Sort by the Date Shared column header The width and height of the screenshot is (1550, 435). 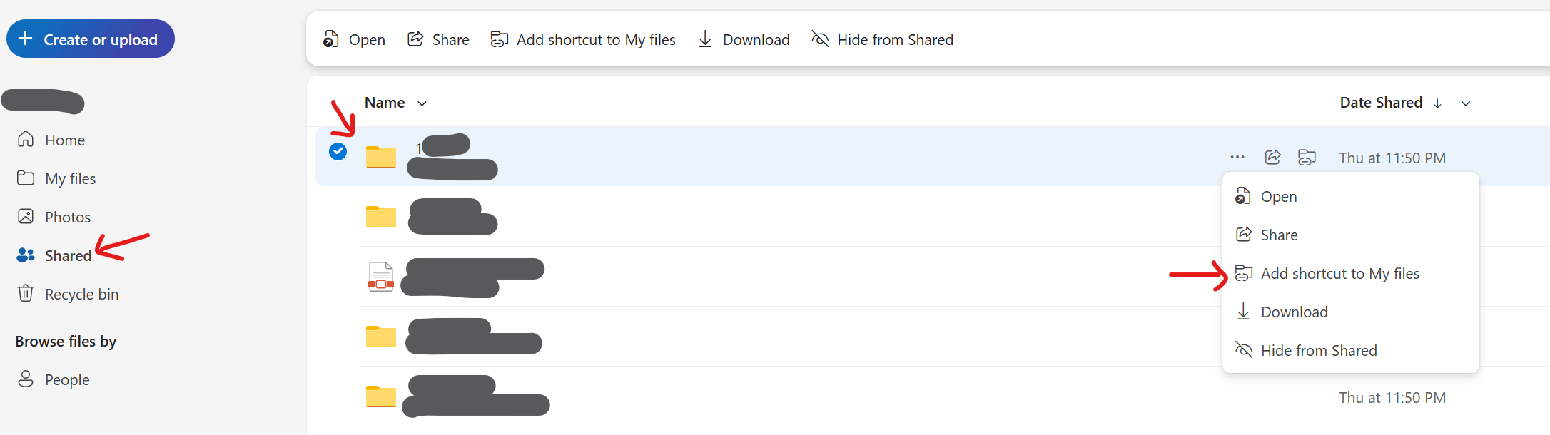1381,103
